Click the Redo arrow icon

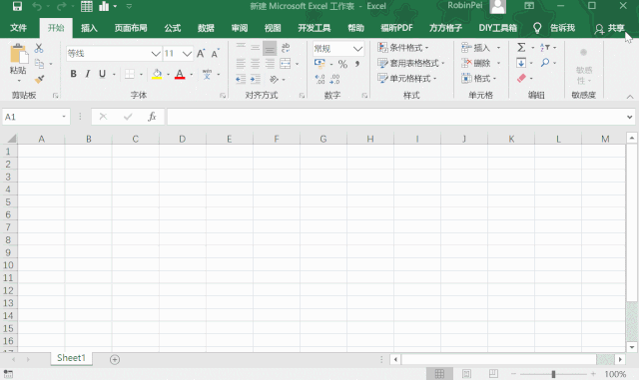(61, 6)
